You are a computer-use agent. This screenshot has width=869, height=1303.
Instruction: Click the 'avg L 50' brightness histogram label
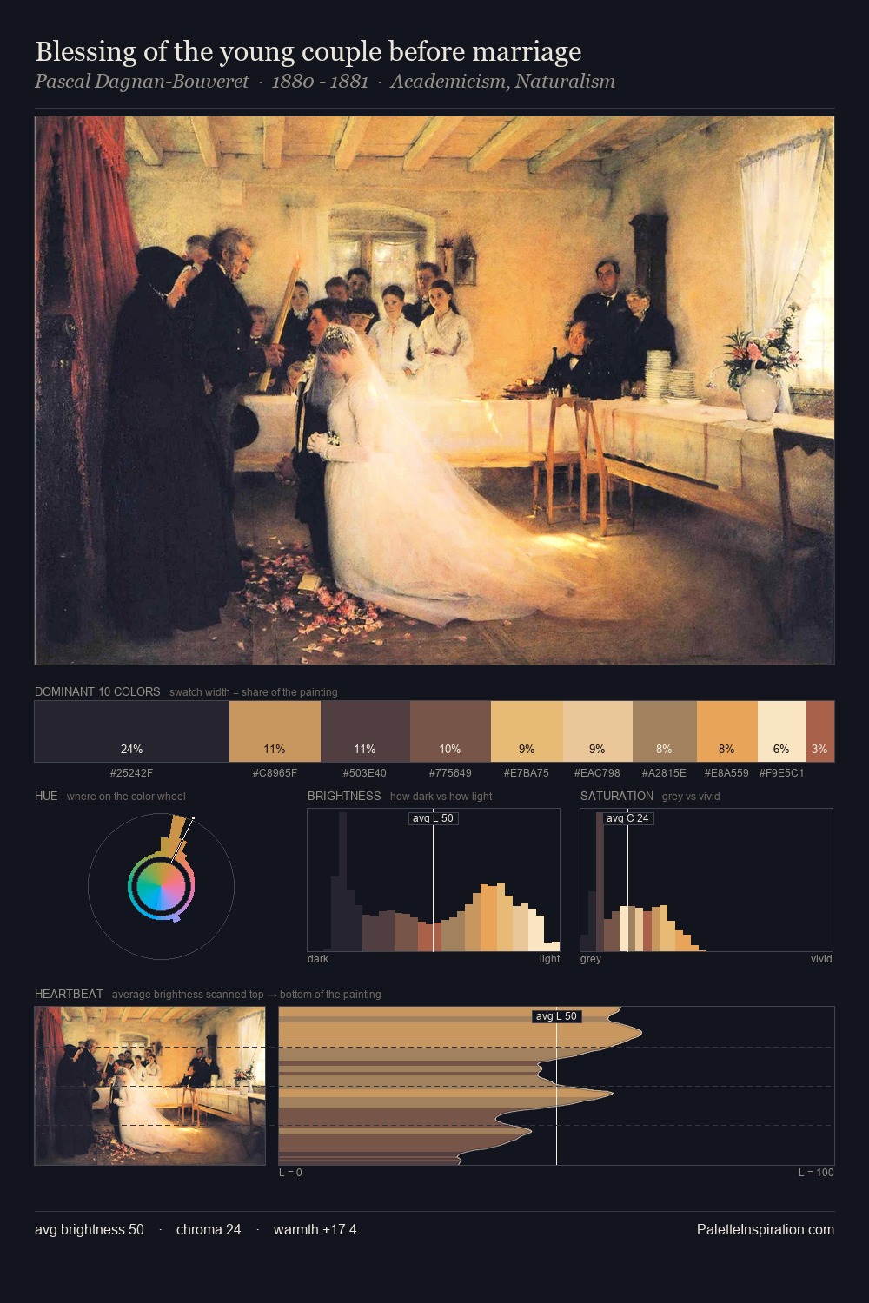point(433,818)
